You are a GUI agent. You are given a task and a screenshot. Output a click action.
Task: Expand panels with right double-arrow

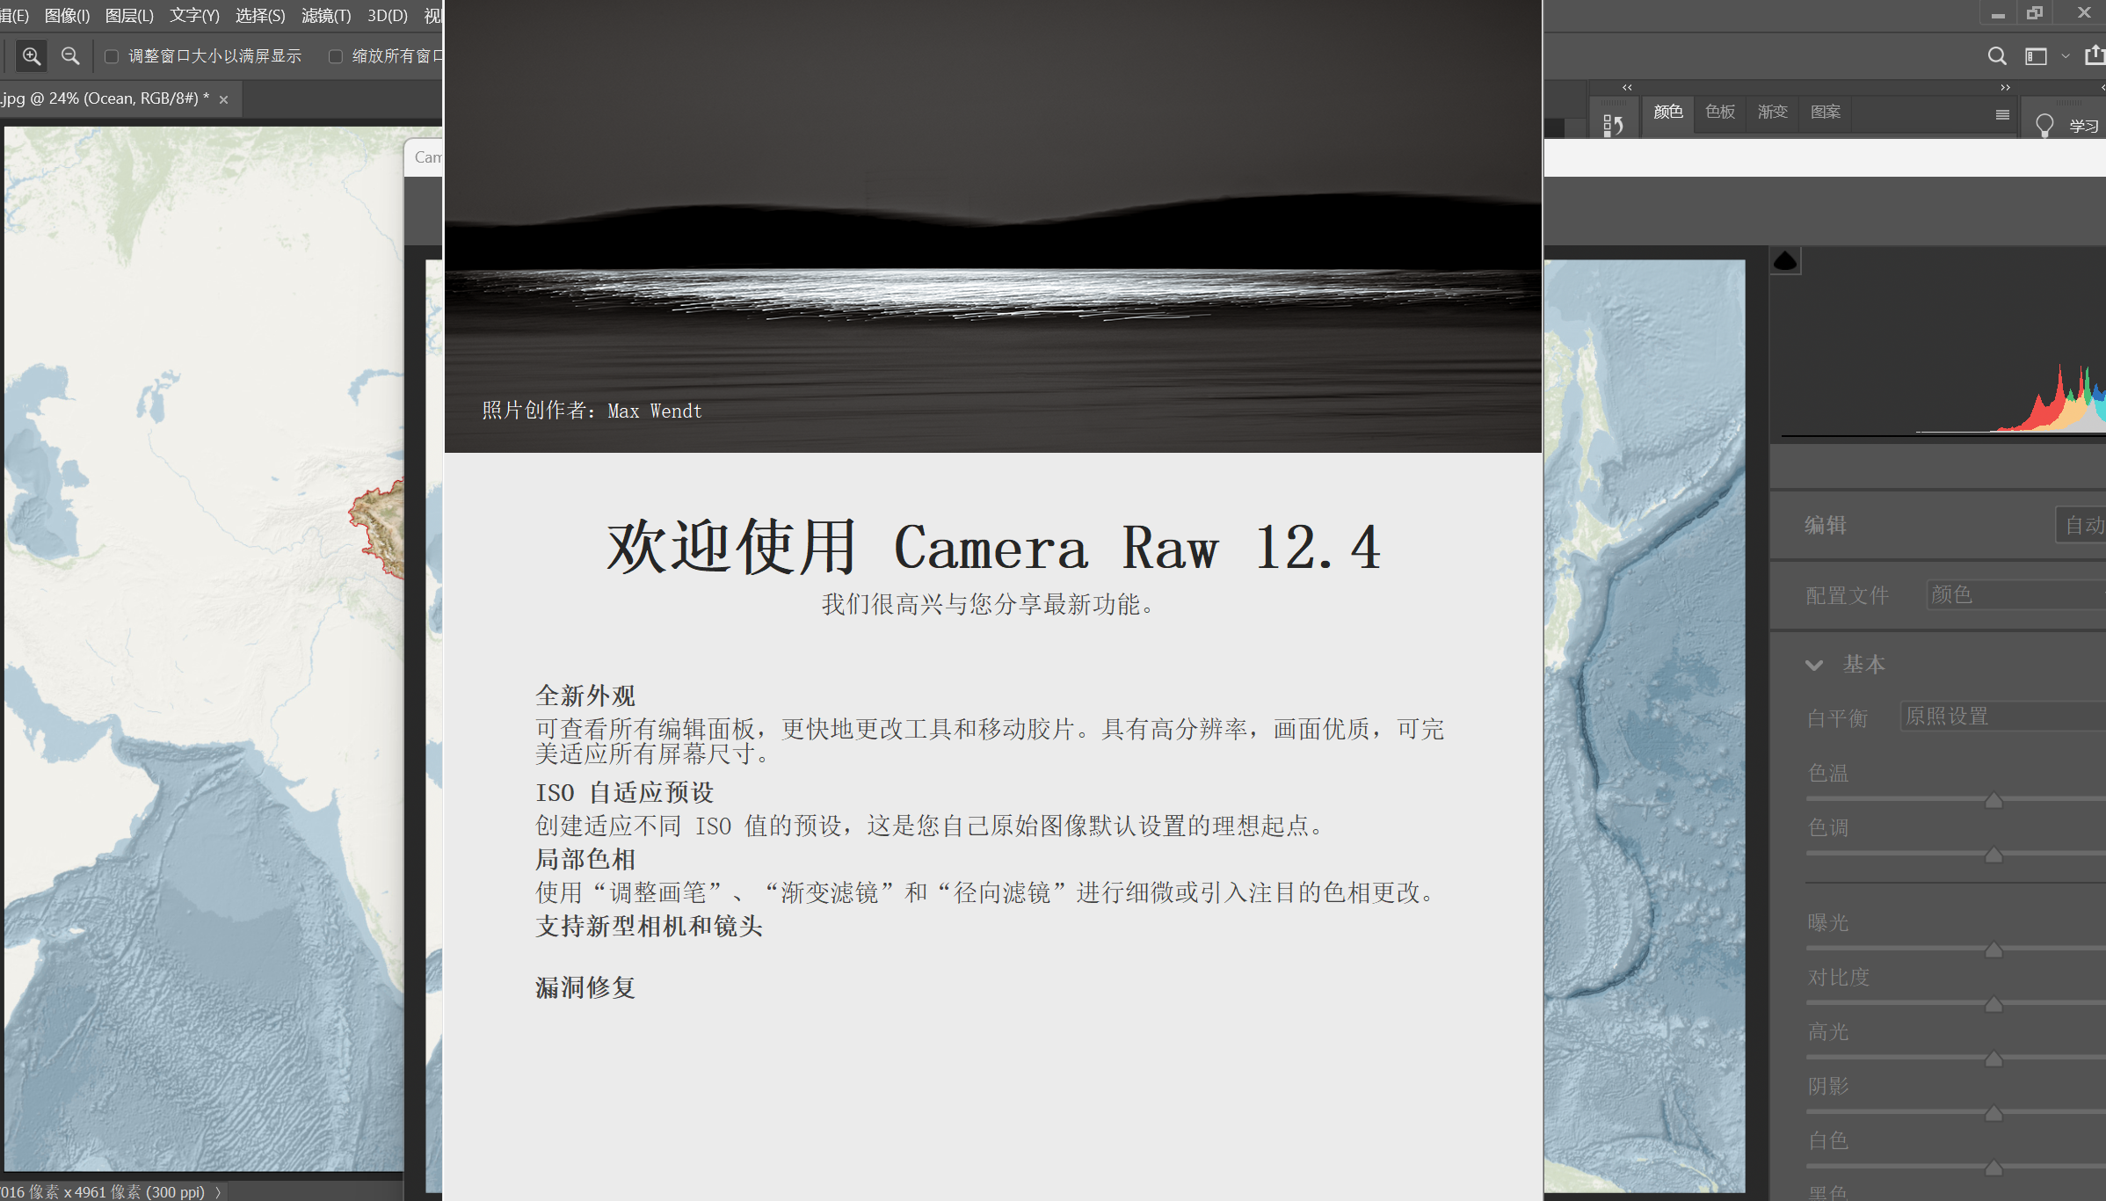(x=2005, y=87)
